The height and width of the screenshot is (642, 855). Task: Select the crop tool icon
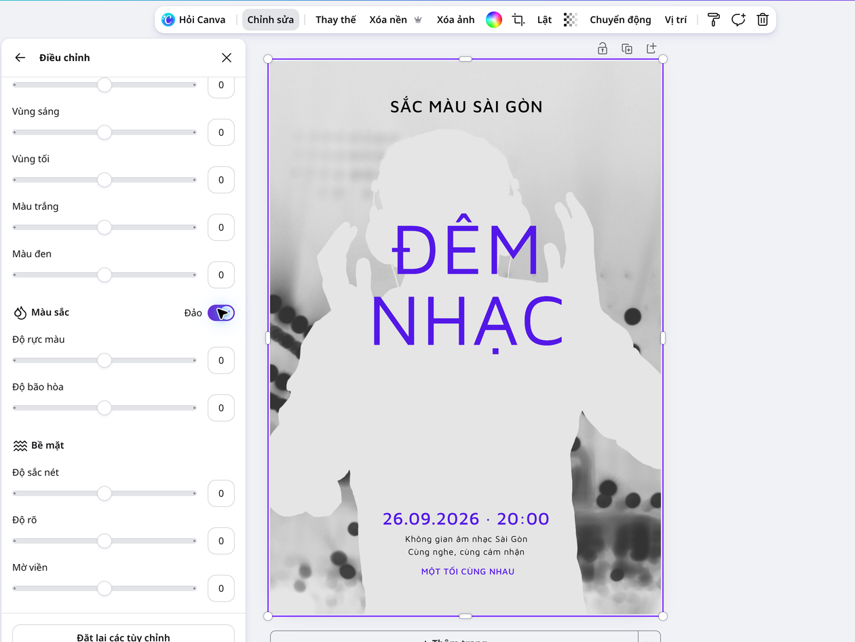coord(518,20)
